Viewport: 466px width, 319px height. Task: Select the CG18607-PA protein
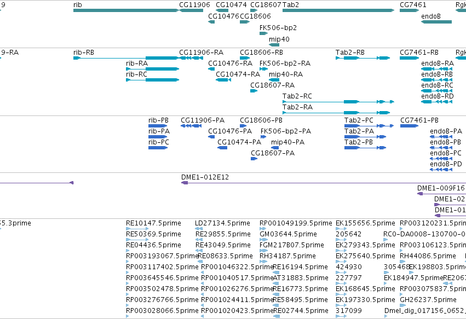(254, 159)
